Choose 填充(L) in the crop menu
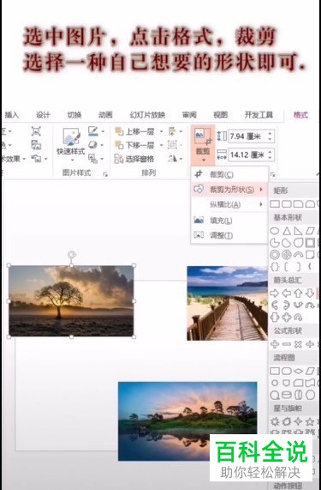The width and height of the screenshot is (321, 490). tap(229, 221)
